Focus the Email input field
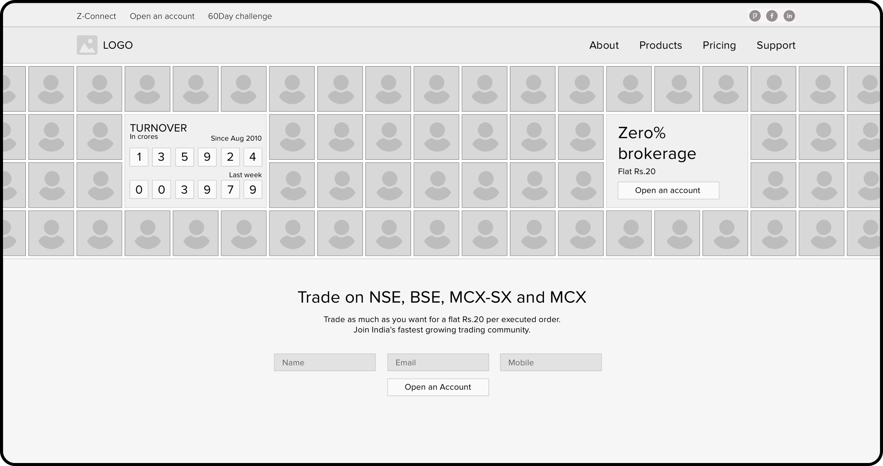 coord(438,362)
